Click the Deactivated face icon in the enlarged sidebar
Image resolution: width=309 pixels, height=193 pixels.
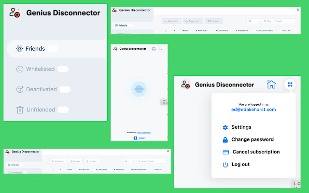pos(20,89)
